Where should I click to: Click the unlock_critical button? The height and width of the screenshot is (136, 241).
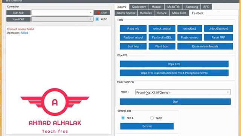click(162, 29)
